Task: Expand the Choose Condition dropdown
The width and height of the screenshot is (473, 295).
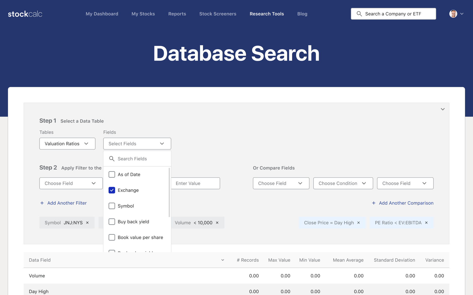Action: (x=343, y=183)
